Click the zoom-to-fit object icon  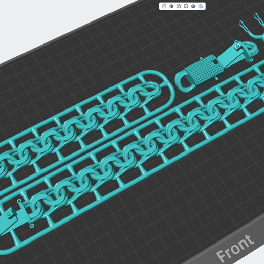pos(179,6)
